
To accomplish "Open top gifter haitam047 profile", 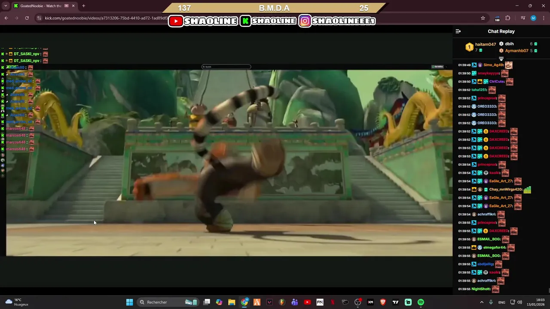I will [486, 44].
